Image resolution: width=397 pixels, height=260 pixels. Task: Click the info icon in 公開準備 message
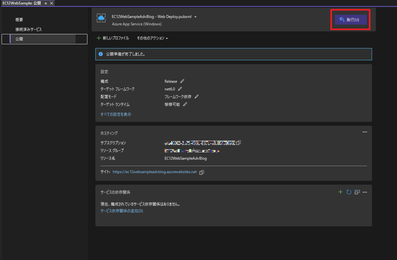pos(101,54)
